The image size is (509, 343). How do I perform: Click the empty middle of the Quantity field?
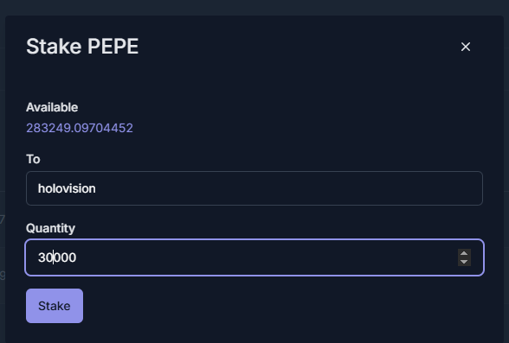[x=260, y=257]
